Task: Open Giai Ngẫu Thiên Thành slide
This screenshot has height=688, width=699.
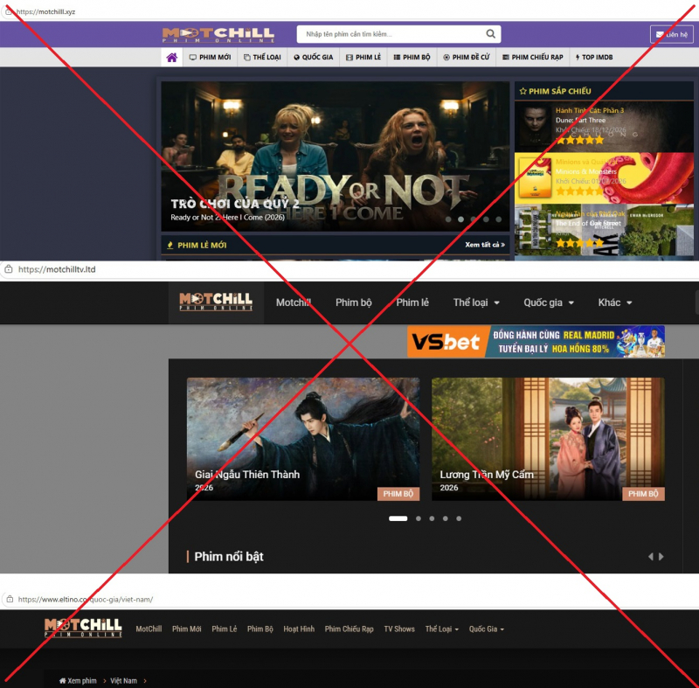Action: coord(303,439)
